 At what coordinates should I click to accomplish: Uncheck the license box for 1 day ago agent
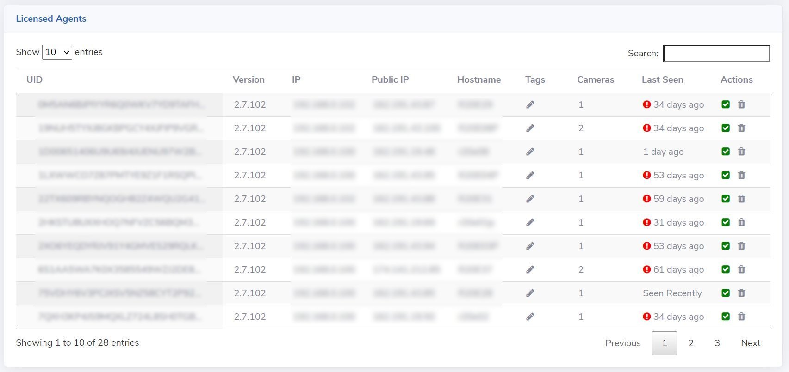[726, 152]
